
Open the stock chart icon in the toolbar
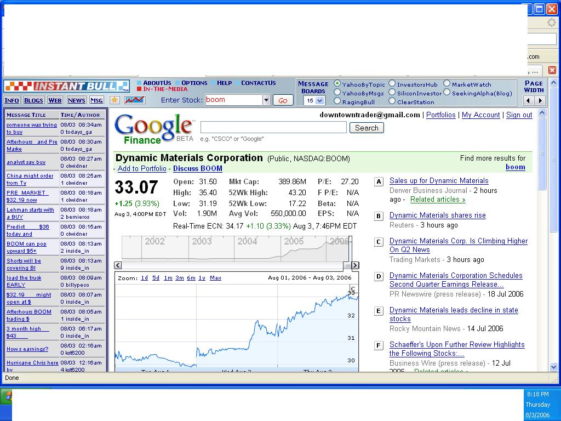pos(135,100)
